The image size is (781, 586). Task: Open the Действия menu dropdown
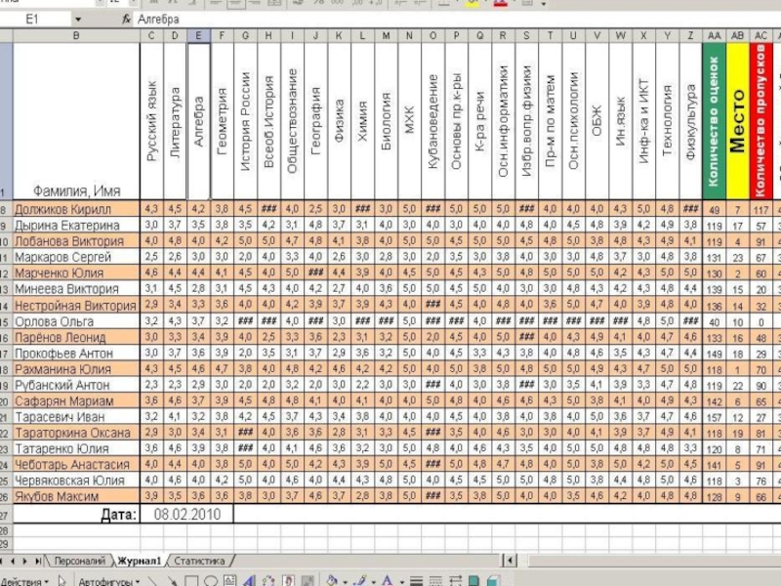[x=25, y=581]
